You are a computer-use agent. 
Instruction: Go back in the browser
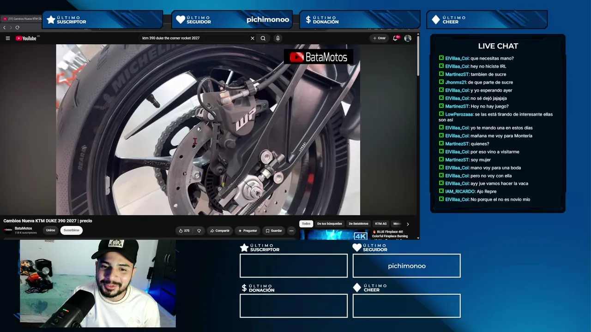tap(5, 28)
